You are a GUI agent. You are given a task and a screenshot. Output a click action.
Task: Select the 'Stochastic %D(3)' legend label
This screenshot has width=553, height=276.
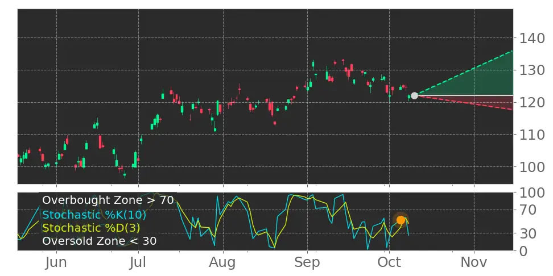91,228
